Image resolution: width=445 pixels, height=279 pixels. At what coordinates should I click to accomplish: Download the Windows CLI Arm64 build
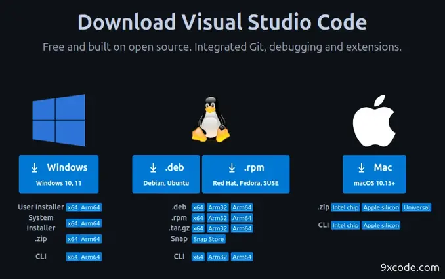(x=91, y=257)
